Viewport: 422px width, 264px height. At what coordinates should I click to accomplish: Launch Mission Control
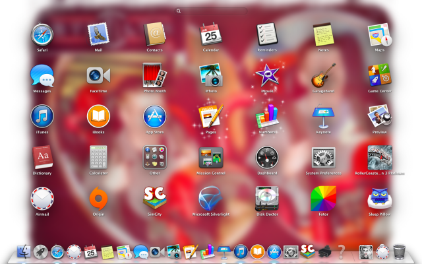(x=211, y=157)
